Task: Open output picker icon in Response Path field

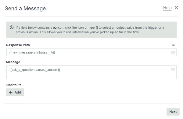Action: [173, 52]
